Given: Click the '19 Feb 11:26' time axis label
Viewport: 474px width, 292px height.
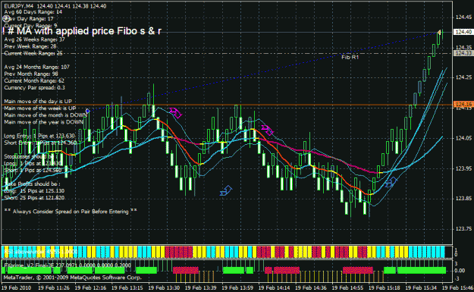Looking at the screenshot, I should pyautogui.click(x=54, y=287).
